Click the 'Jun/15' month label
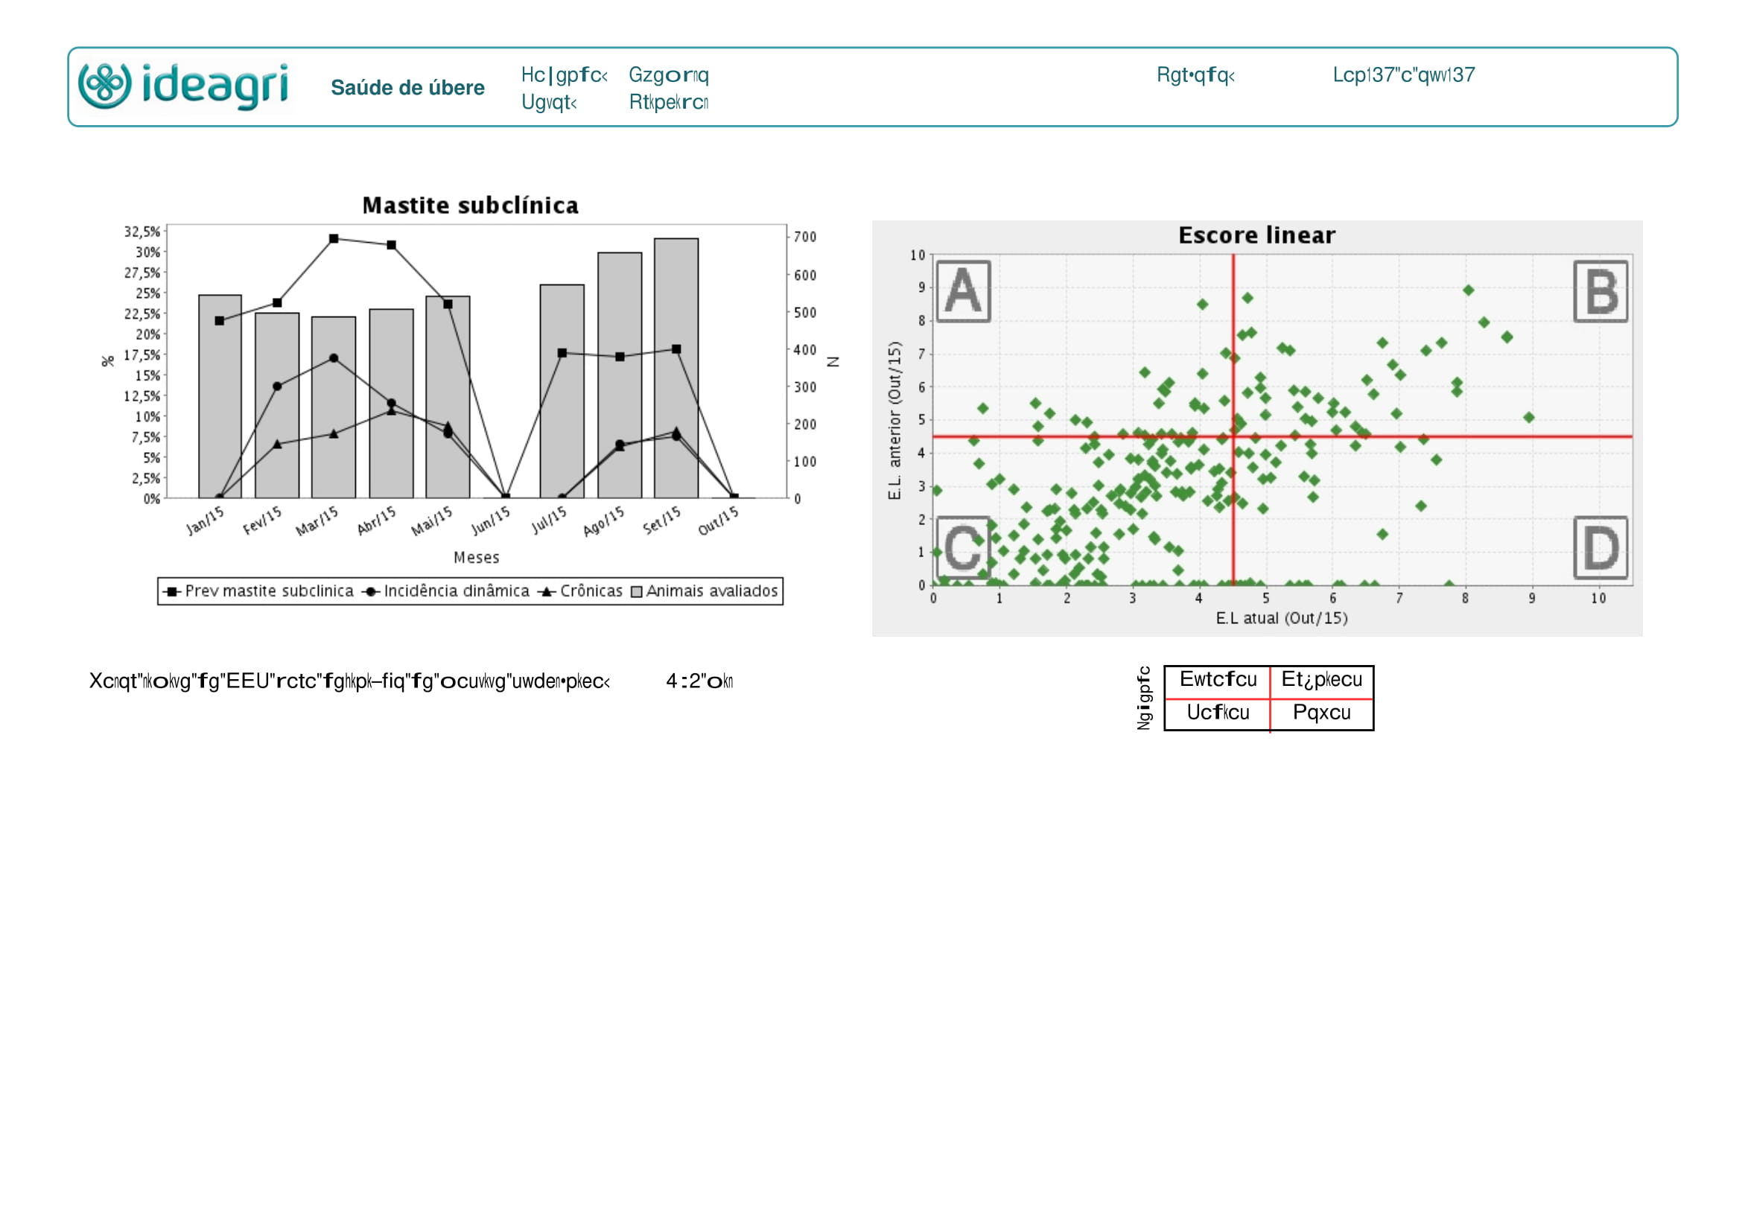1742x1231 pixels. point(490,521)
